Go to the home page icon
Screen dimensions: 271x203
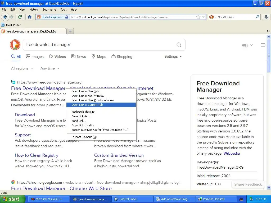tap(30, 17)
